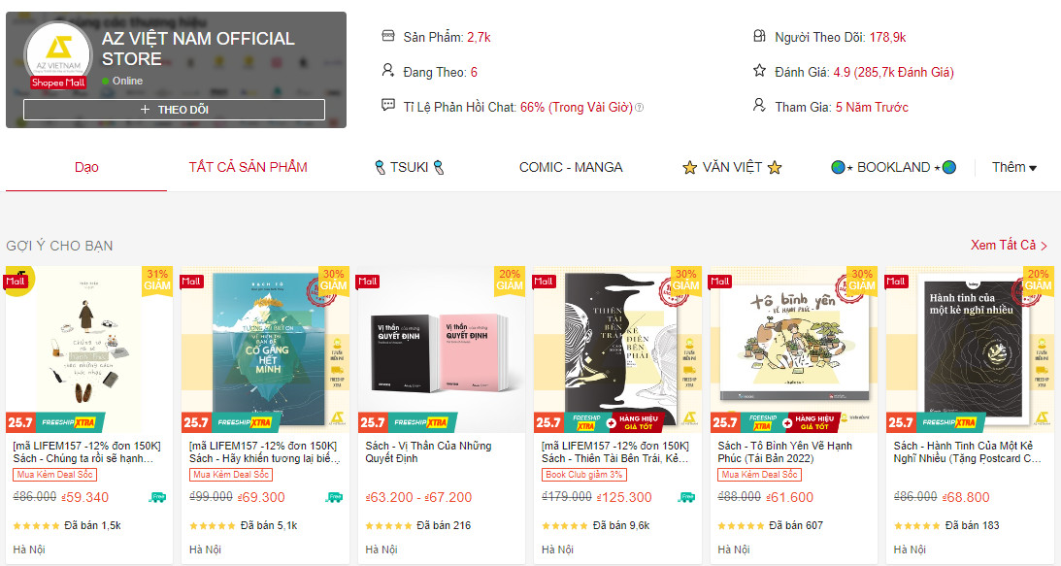This screenshot has width=1061, height=566.
Task: Open the COMIC - MANGA tab
Action: 571,167
